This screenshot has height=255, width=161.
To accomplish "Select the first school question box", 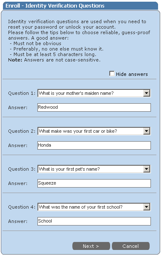I will point(94,207).
